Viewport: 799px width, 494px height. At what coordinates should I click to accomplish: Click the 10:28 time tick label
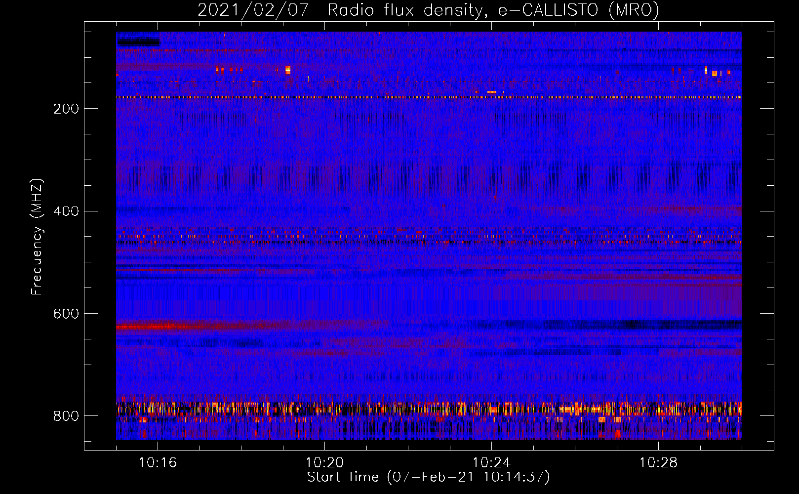658,463
